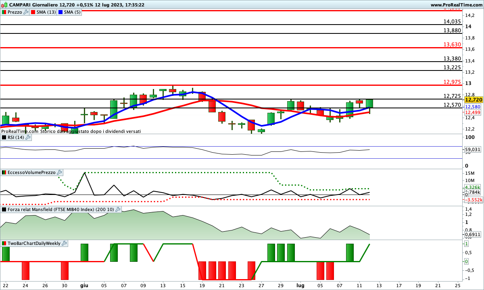
Task: Click the yellow 12,720 current price tag
Action: pyautogui.click(x=473, y=99)
